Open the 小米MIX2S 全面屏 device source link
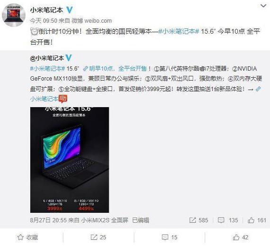The image size is (270, 246). [105, 220]
